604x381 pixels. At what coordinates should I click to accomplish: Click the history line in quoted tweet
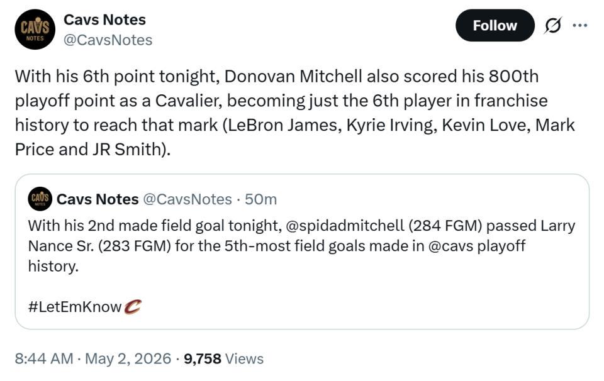tap(53, 267)
